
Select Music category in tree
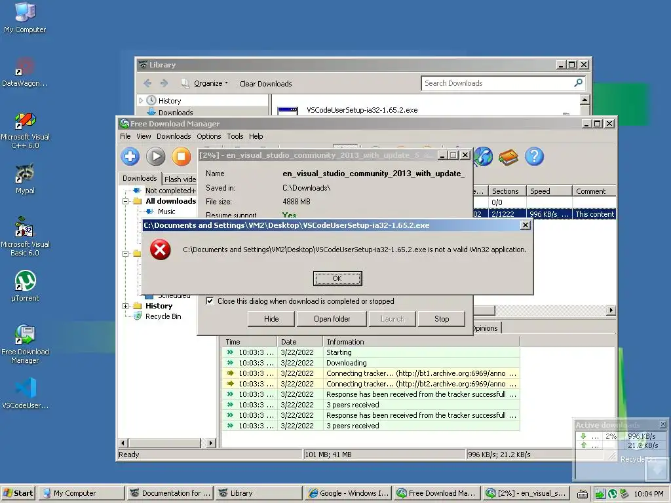[x=166, y=212]
